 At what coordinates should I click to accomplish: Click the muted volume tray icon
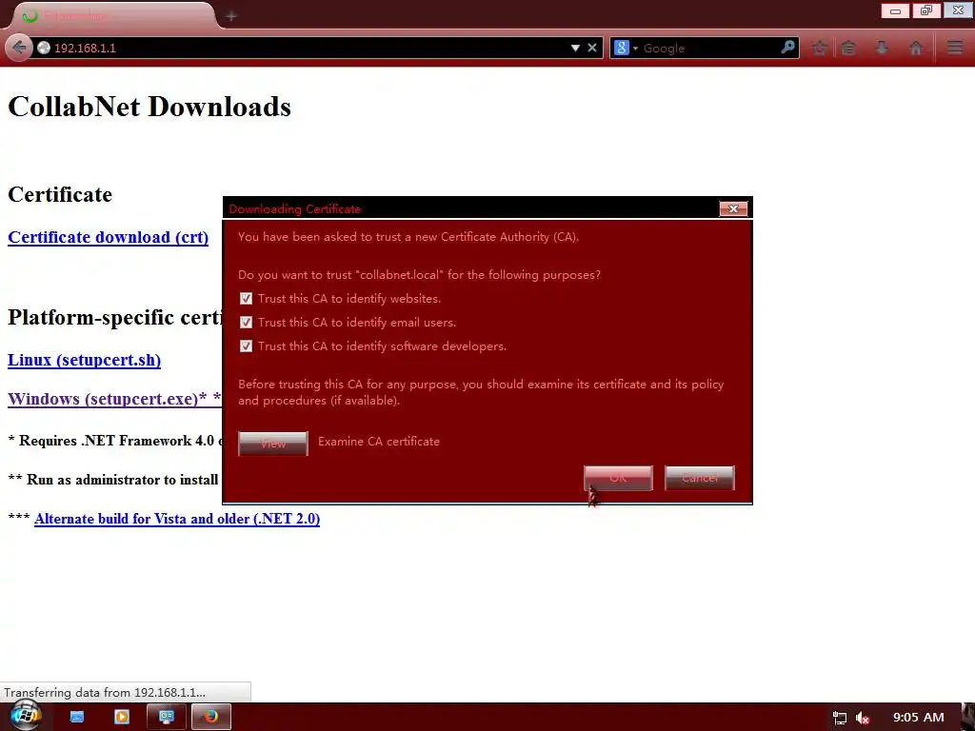click(863, 718)
